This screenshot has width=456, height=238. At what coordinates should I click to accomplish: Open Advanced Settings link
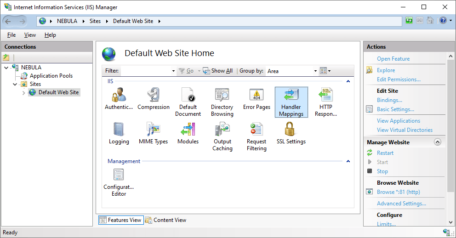coord(401,204)
